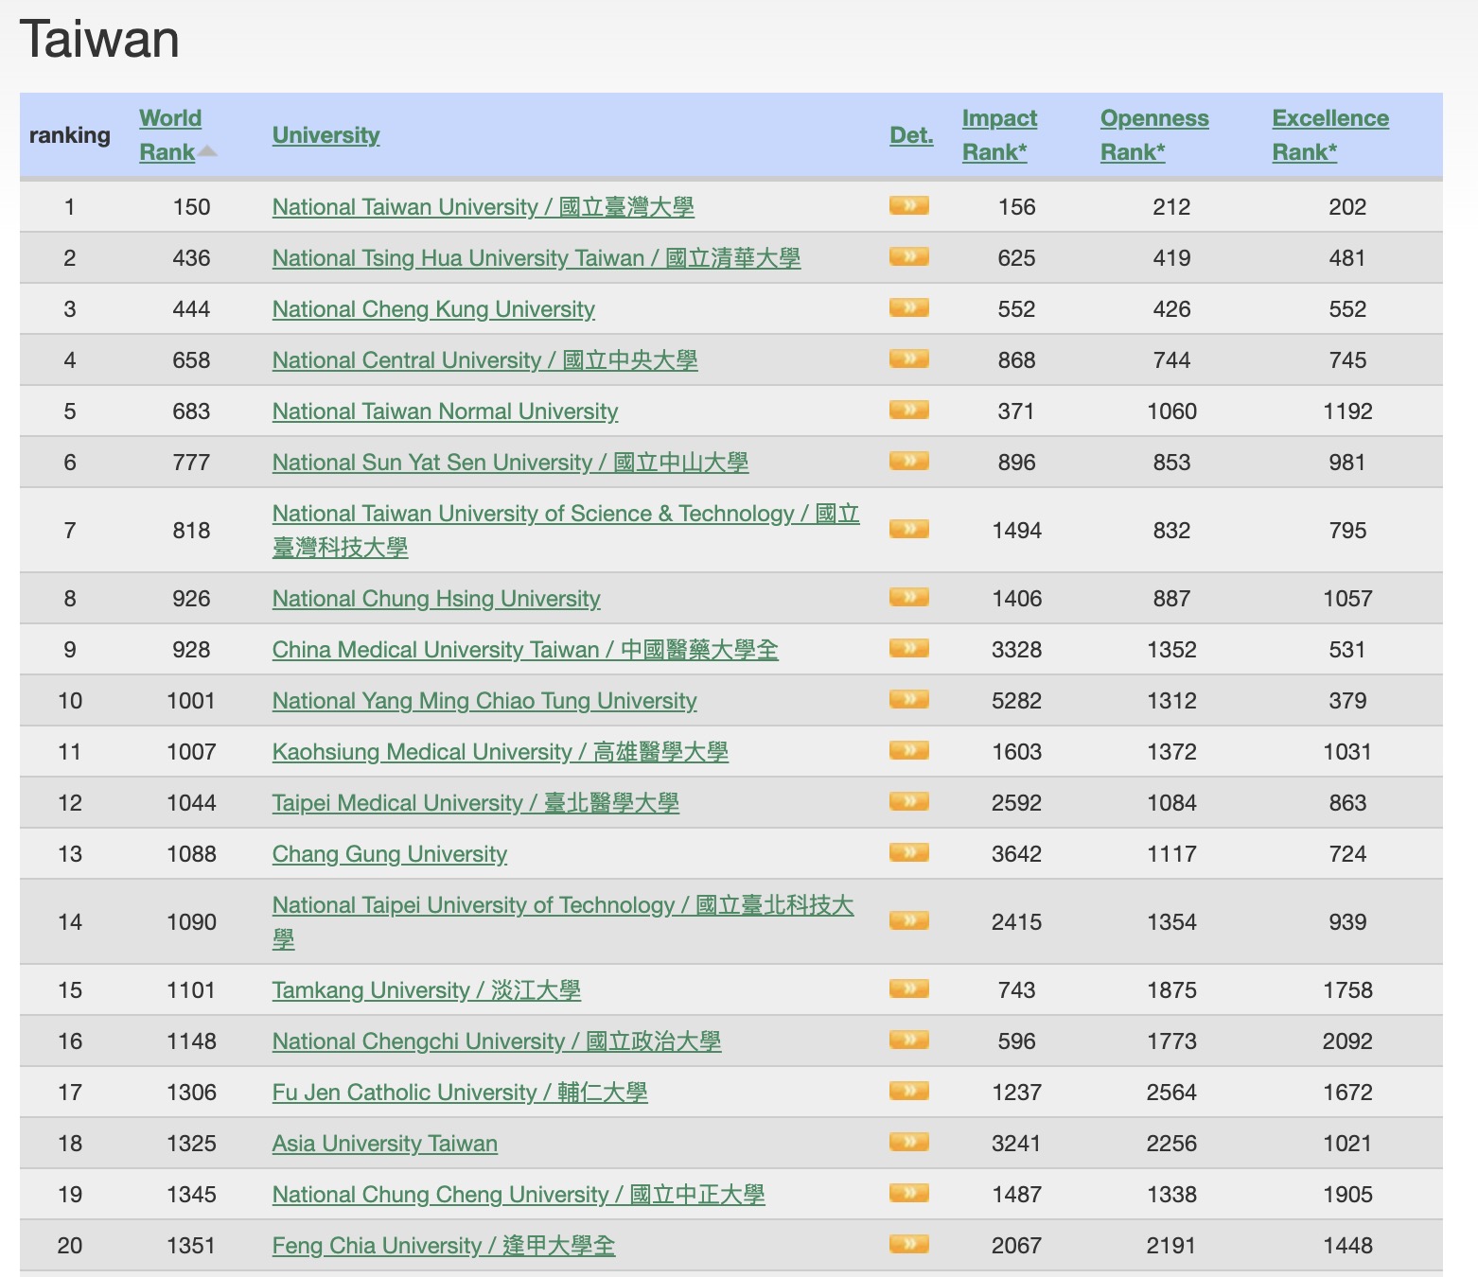This screenshot has height=1277, width=1478.
Task: Open National Taiwan University link
Action: (x=484, y=207)
